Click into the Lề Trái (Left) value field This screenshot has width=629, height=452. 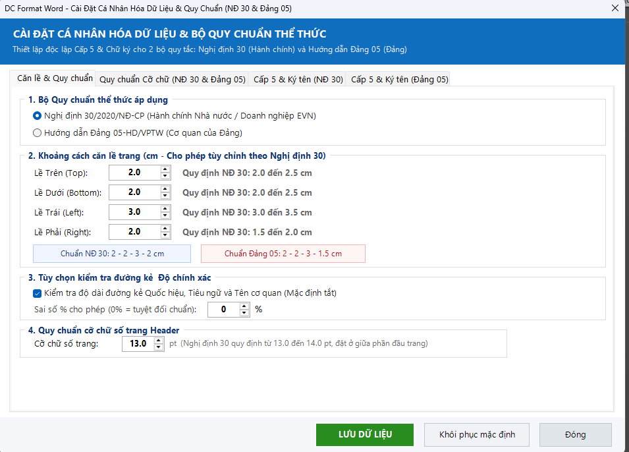[x=134, y=212]
